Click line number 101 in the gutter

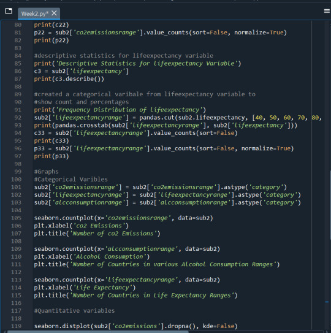pos(17,187)
